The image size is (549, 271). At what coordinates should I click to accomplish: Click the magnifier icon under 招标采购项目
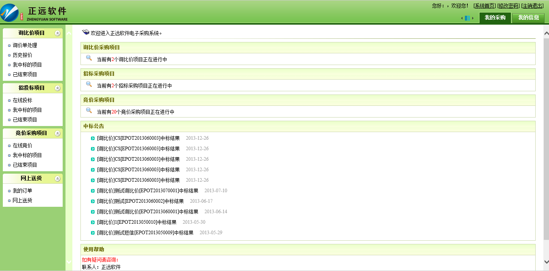89,84
